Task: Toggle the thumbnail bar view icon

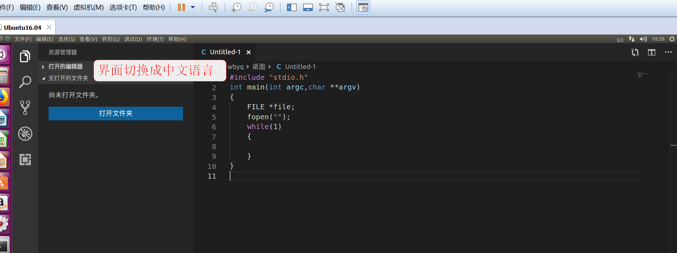Action: tap(308, 8)
